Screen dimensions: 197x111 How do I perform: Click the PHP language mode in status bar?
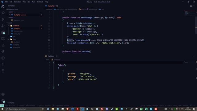180,105
